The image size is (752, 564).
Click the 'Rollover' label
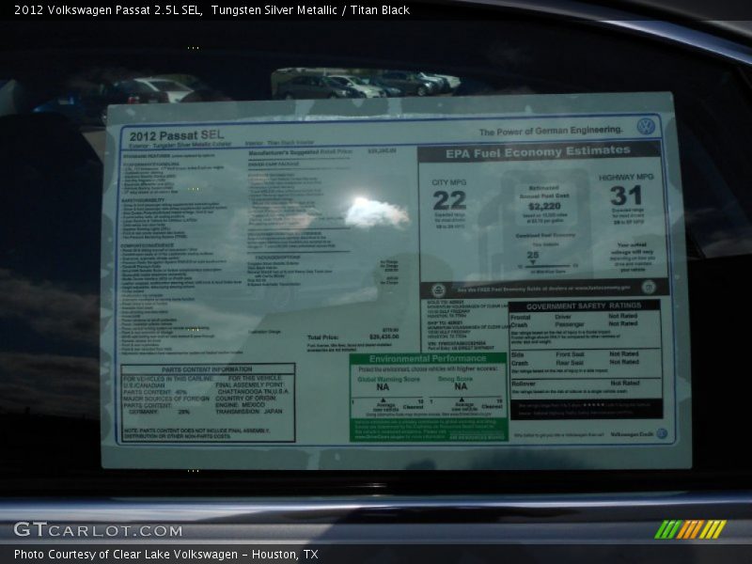tap(524, 384)
